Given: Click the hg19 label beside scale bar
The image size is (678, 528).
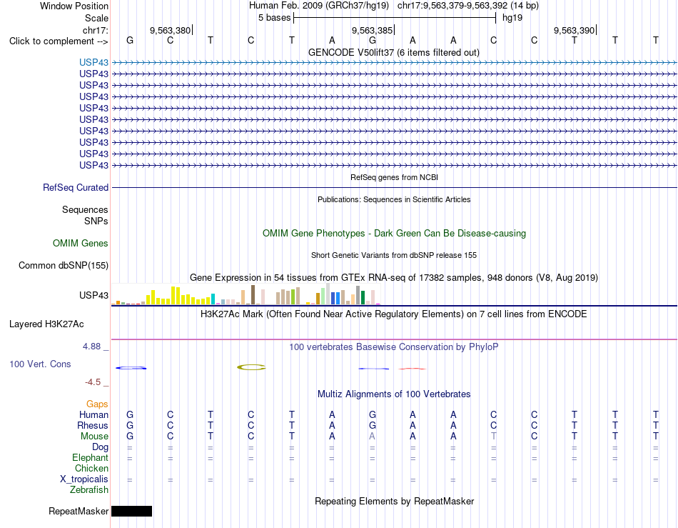Looking at the screenshot, I should [512, 18].
